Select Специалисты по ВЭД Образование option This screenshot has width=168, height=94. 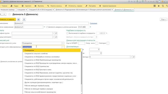point(52,73)
